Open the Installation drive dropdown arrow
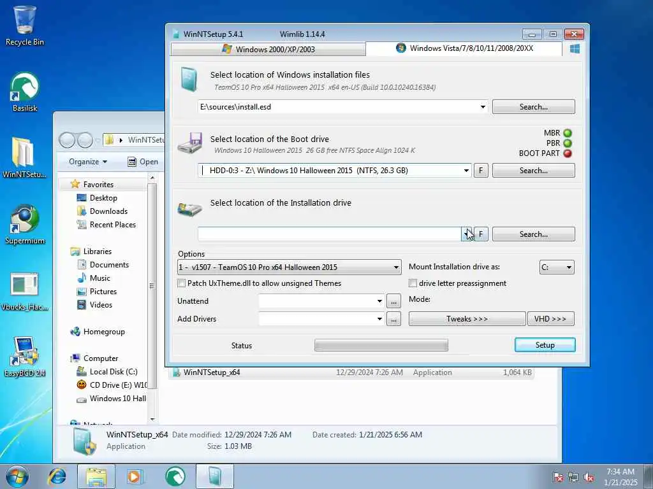653x489 pixels. point(466,234)
